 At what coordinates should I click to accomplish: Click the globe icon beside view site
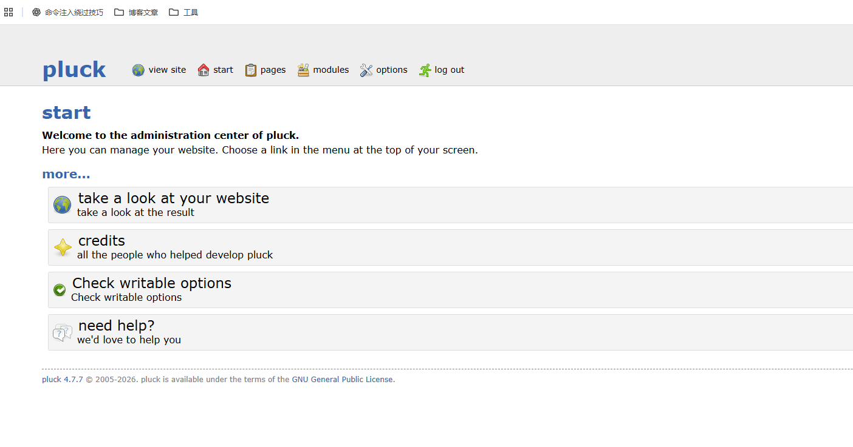click(139, 70)
